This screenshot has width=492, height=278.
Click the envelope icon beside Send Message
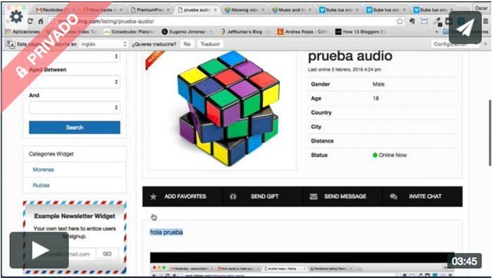(x=313, y=197)
